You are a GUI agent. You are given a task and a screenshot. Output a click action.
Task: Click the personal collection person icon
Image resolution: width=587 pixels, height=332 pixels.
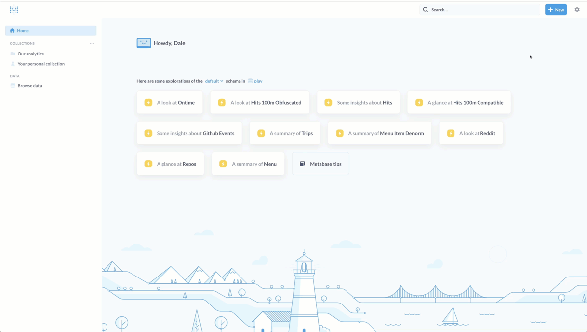tap(13, 64)
